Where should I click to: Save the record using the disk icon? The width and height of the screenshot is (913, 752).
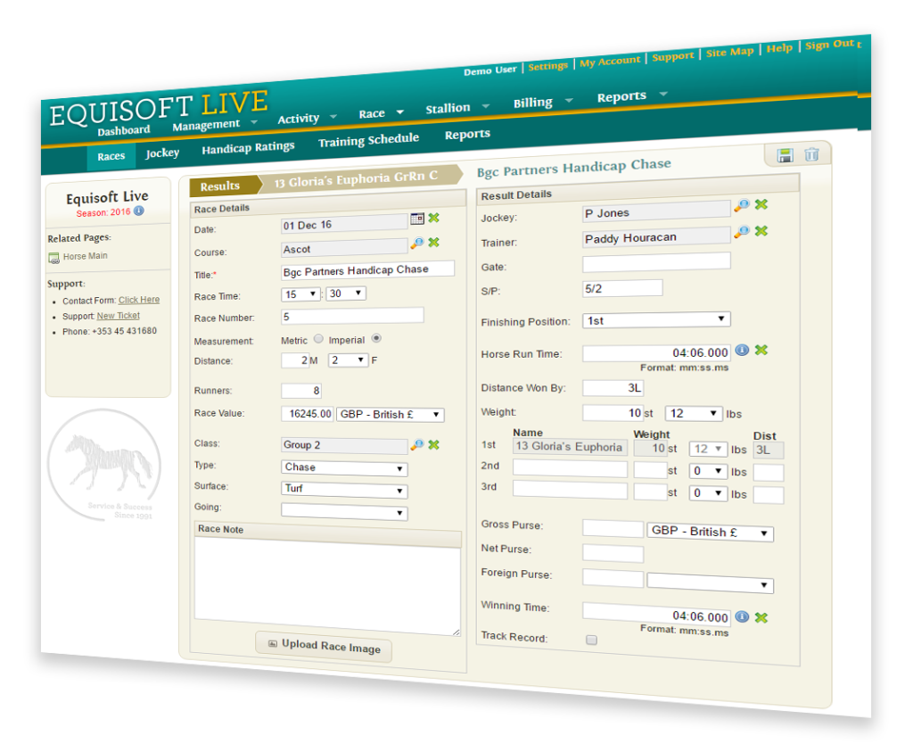click(784, 154)
